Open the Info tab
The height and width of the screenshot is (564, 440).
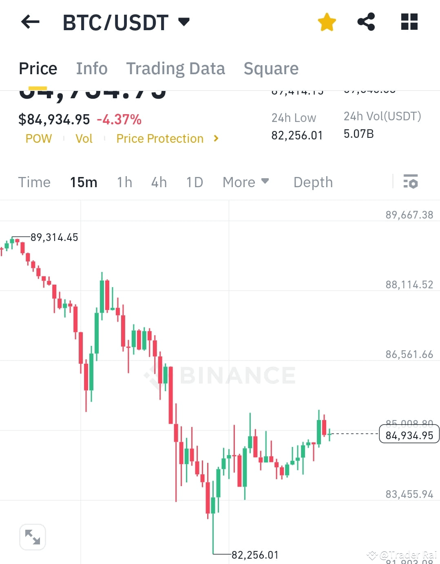point(91,69)
